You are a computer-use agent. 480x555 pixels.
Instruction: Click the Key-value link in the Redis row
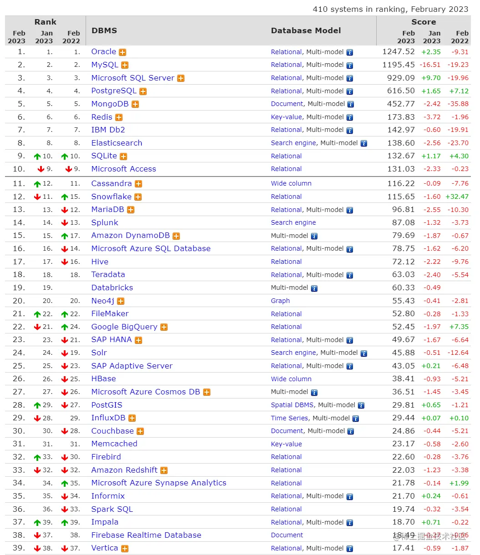pos(286,117)
